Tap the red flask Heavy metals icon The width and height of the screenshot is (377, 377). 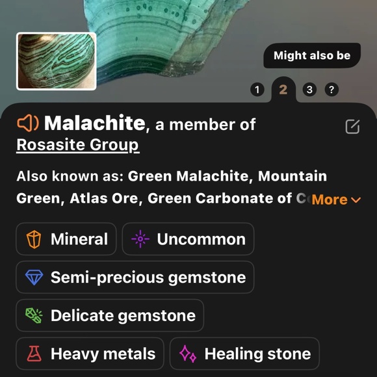click(34, 354)
